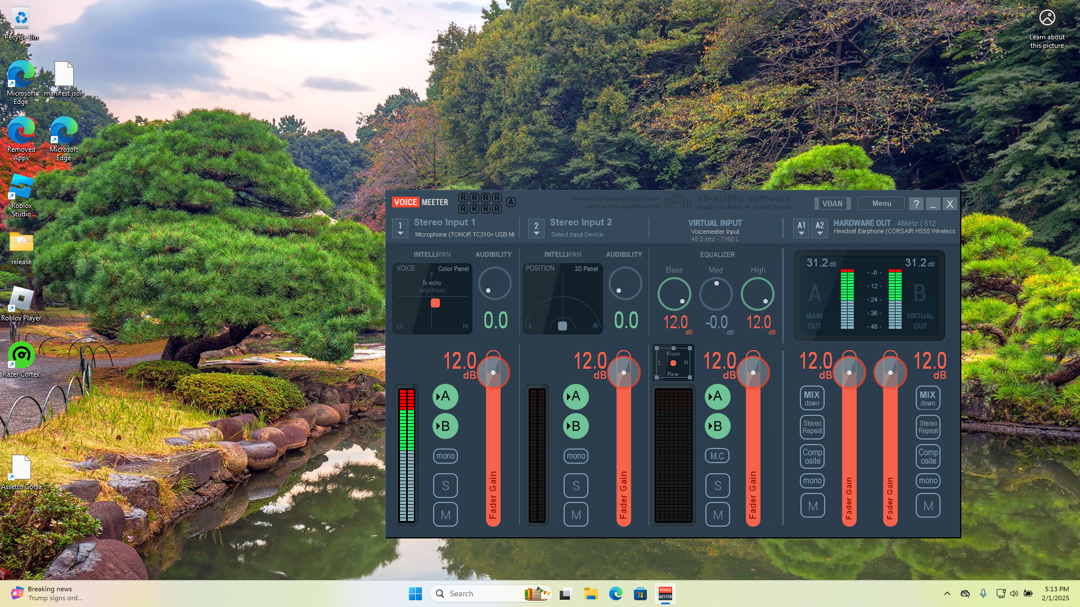1080x607 pixels.
Task: Click the Voicemeeter help question mark icon
Action: (x=916, y=204)
